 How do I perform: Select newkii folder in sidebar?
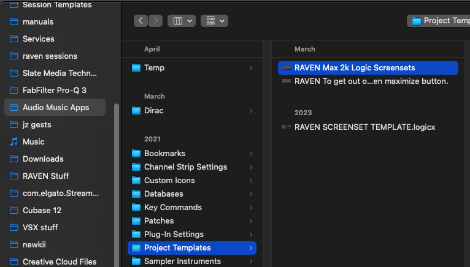pyautogui.click(x=55, y=244)
